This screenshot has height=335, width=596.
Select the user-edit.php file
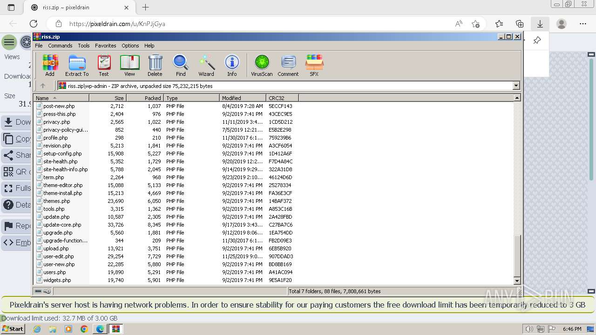tap(58, 256)
